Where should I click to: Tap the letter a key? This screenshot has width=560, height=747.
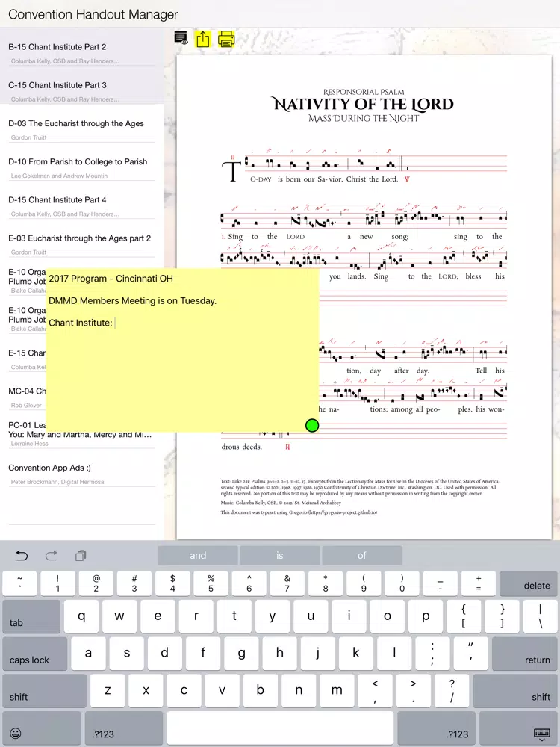(88, 653)
